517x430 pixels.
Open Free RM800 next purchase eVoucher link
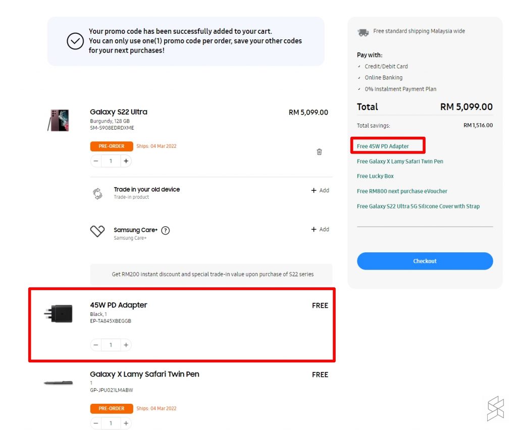pyautogui.click(x=402, y=191)
